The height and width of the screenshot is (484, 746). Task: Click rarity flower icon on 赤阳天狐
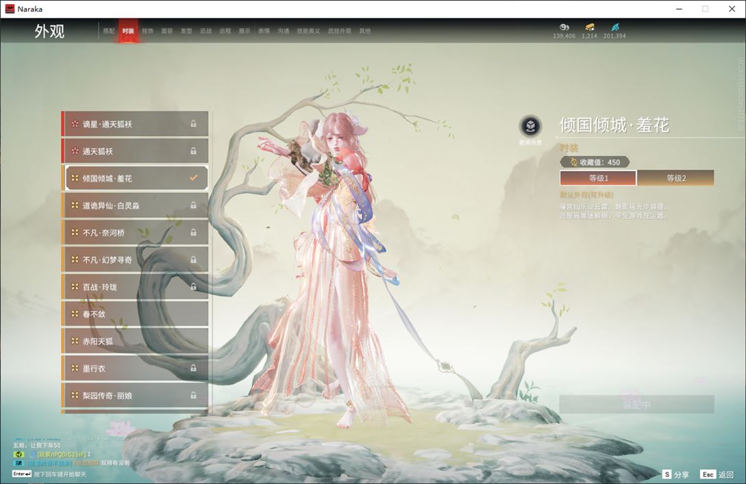pyautogui.click(x=75, y=340)
